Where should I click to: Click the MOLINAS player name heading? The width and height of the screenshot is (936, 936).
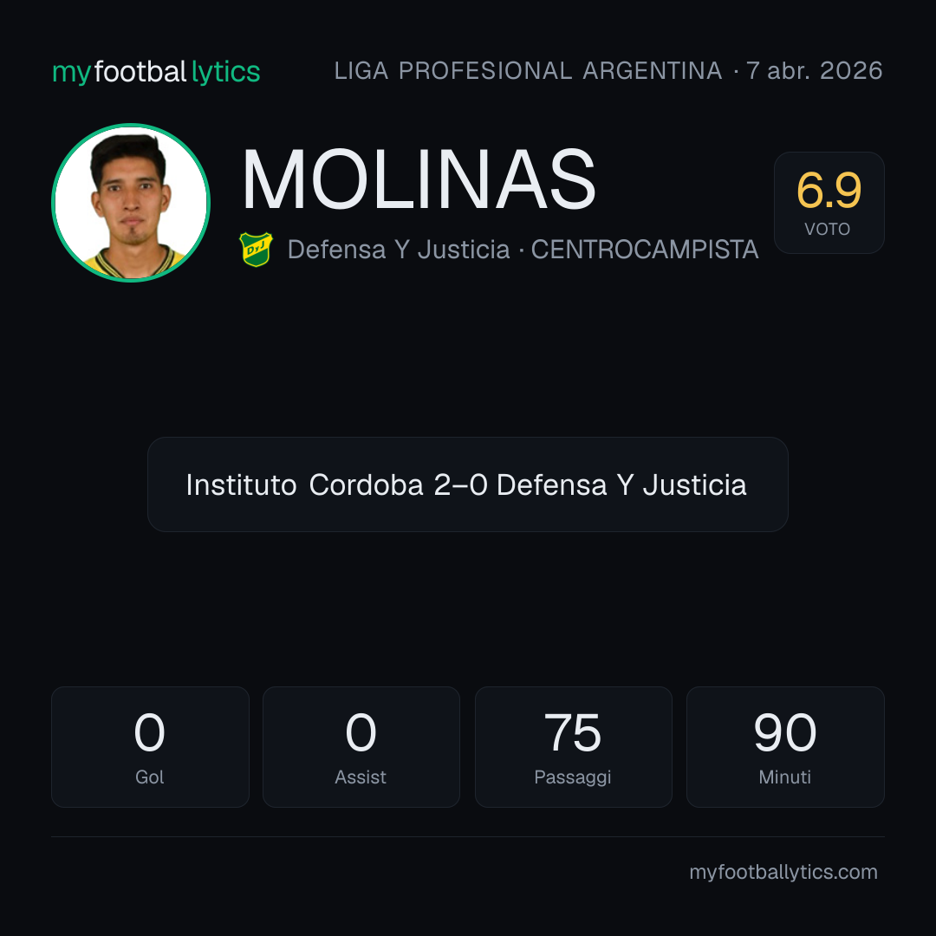tap(419, 179)
